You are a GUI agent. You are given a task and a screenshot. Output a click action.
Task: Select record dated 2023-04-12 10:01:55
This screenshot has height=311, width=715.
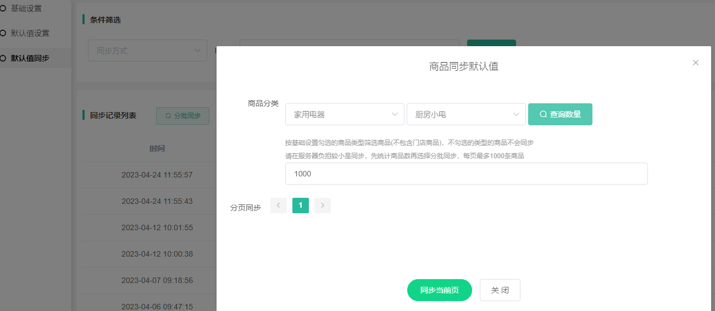tap(157, 227)
